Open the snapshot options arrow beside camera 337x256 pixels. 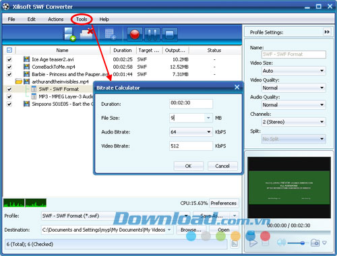324,243
